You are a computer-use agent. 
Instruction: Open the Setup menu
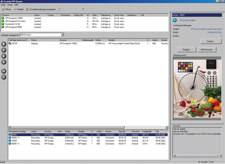pos(10,5)
